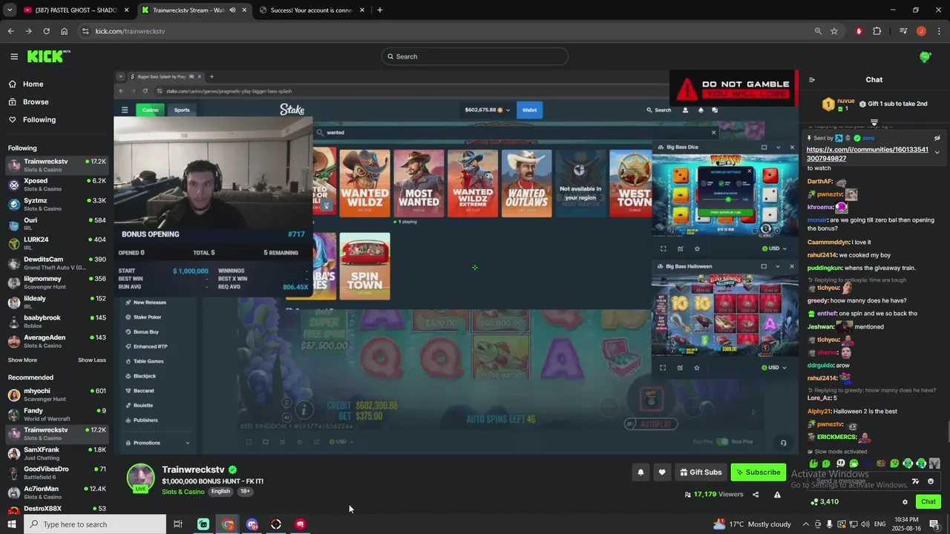The width and height of the screenshot is (950, 534).
Task: Click the browser Home button
Action: [x=64, y=31]
